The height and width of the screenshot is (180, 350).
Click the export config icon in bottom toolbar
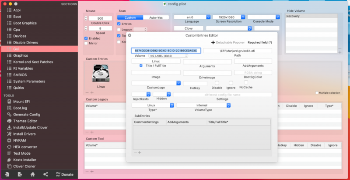tap(20, 174)
